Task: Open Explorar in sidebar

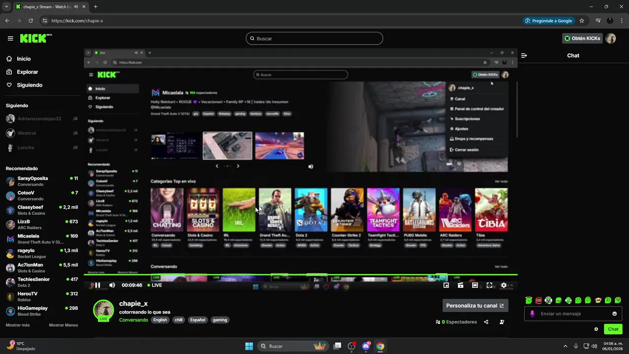Action: coord(27,72)
